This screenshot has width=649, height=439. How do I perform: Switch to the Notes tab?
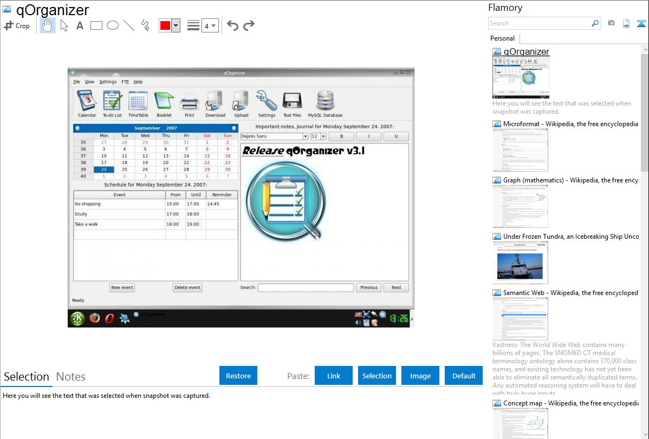[x=71, y=377]
